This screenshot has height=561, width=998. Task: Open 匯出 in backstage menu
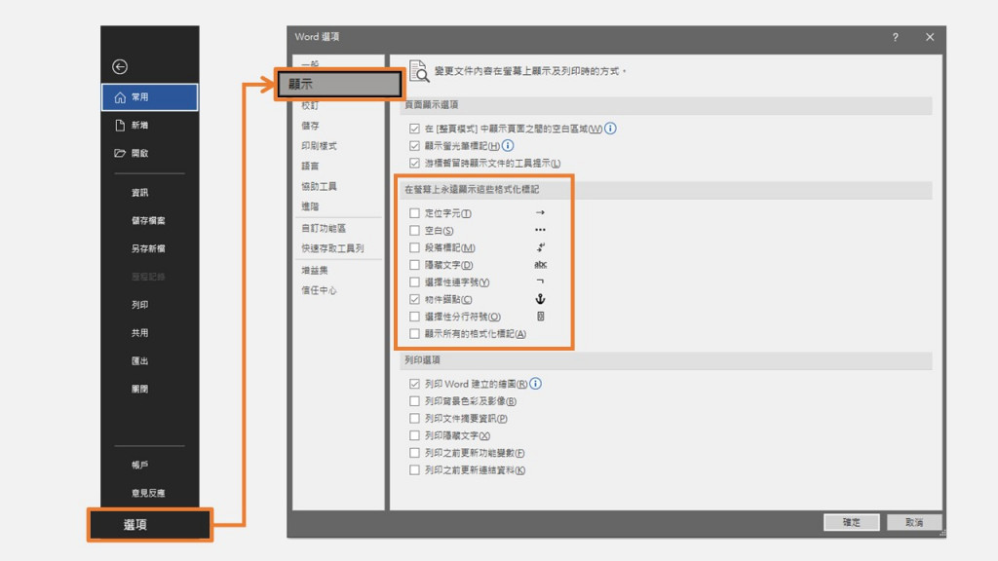140,360
